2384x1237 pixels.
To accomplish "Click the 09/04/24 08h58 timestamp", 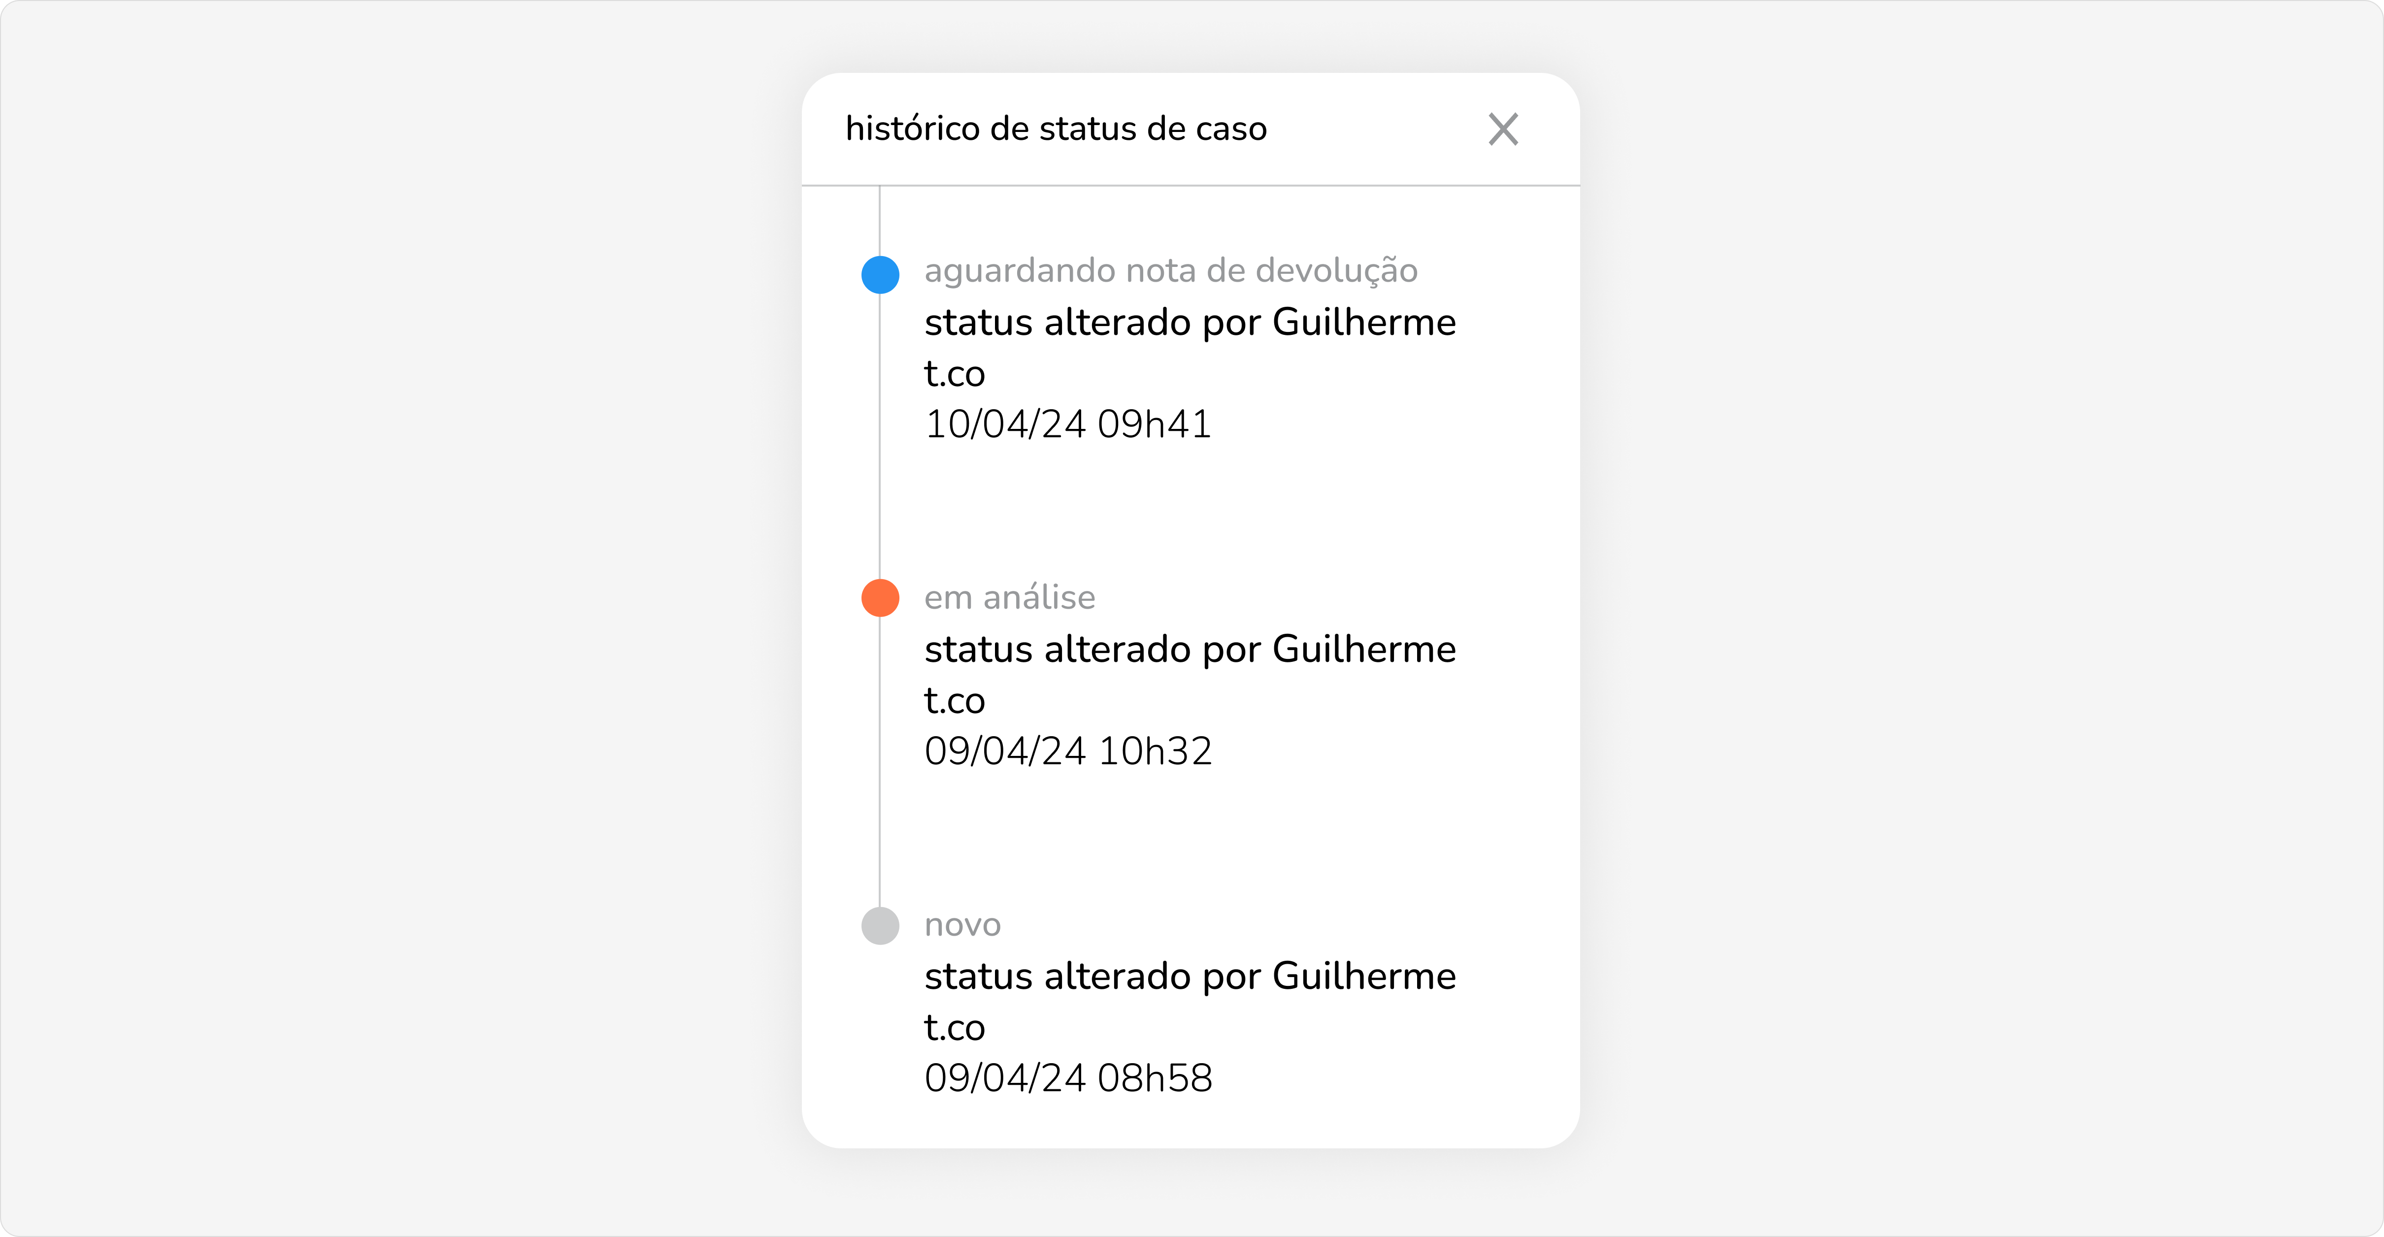I will click(1068, 1078).
